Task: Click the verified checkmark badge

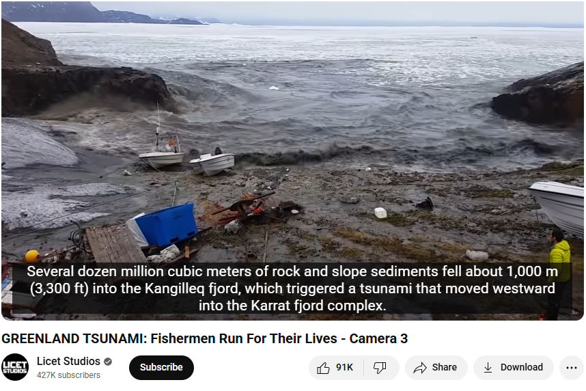Action: (x=108, y=362)
